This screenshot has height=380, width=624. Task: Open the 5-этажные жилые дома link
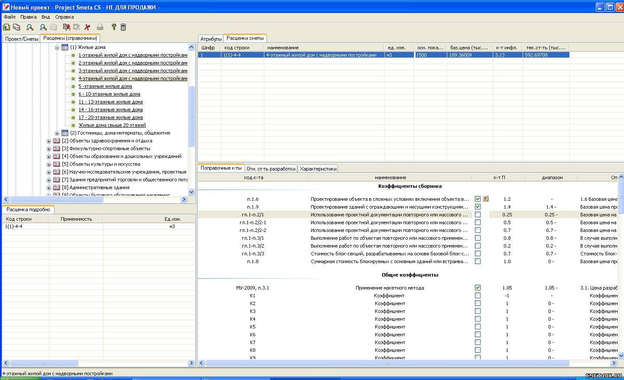(x=105, y=87)
